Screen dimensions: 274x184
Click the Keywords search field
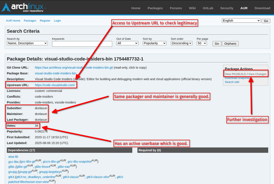point(82,44)
